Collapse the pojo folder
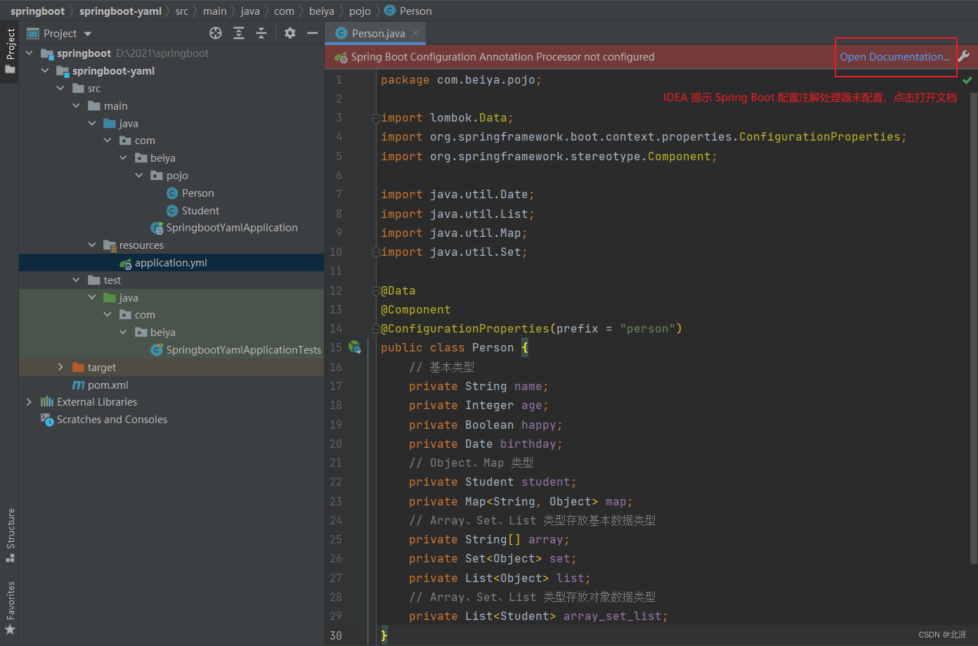This screenshot has width=978, height=646. 138,175
